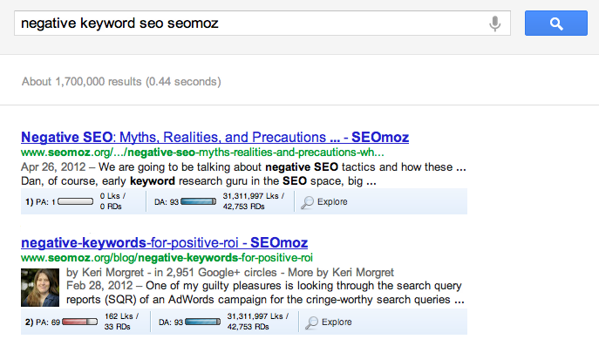Click the DA: 93 bar in result 2

[x=203, y=322]
